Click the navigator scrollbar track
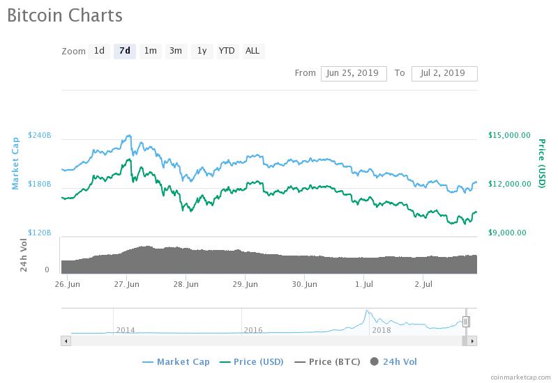 tap(266, 341)
